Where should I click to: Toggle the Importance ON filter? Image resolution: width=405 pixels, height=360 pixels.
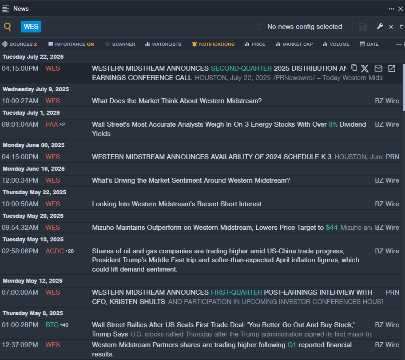(x=71, y=44)
